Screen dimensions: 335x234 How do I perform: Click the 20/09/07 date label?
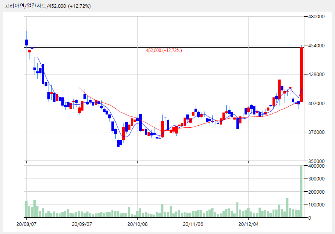pos(82,224)
